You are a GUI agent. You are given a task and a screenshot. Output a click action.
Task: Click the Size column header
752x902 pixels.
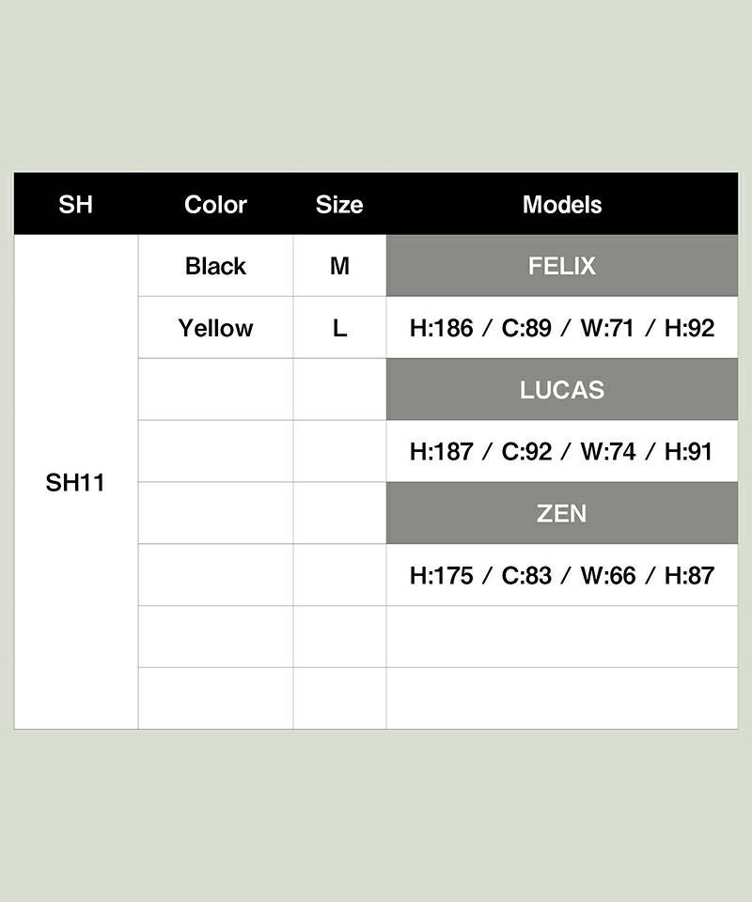point(339,204)
